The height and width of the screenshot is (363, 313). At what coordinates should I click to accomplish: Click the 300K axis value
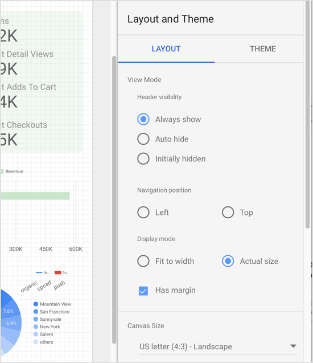[x=16, y=249]
